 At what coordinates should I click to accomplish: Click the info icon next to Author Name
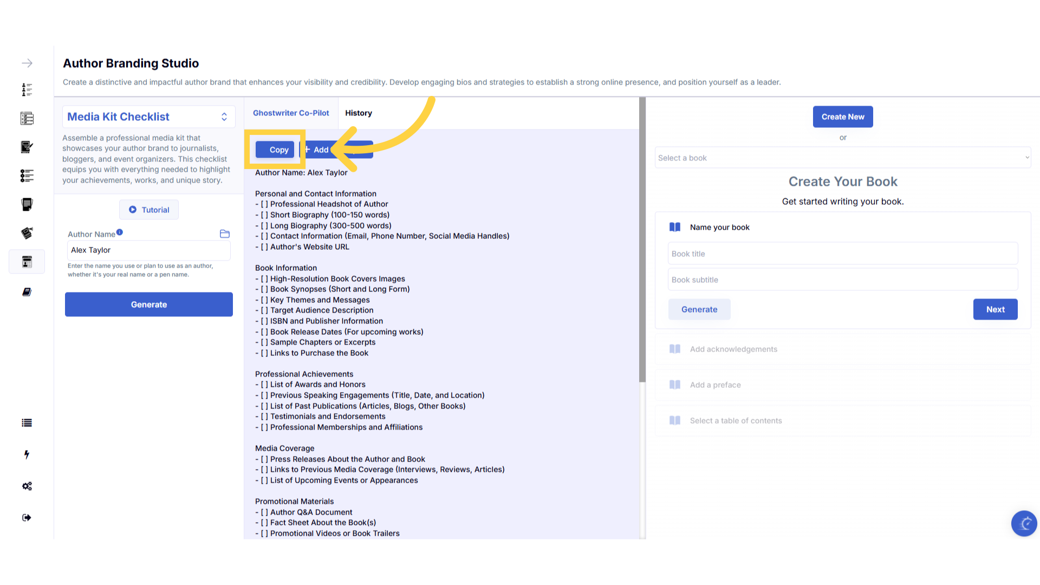[x=120, y=232]
